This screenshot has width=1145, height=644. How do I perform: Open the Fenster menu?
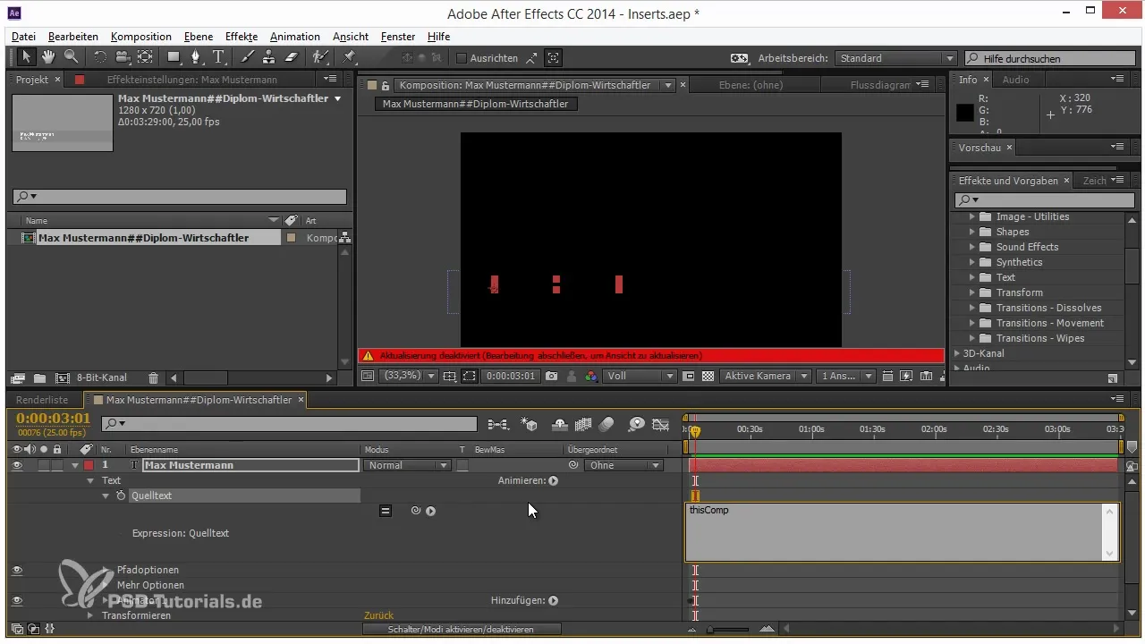pos(398,37)
